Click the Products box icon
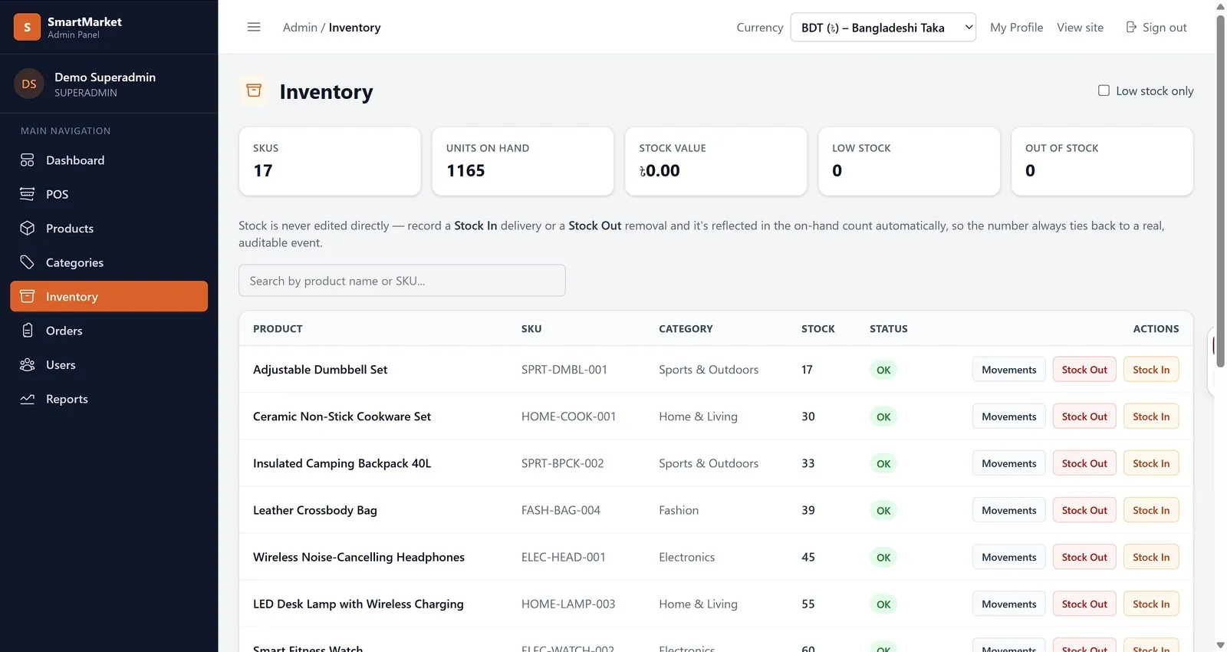The image size is (1227, 652). 28,229
